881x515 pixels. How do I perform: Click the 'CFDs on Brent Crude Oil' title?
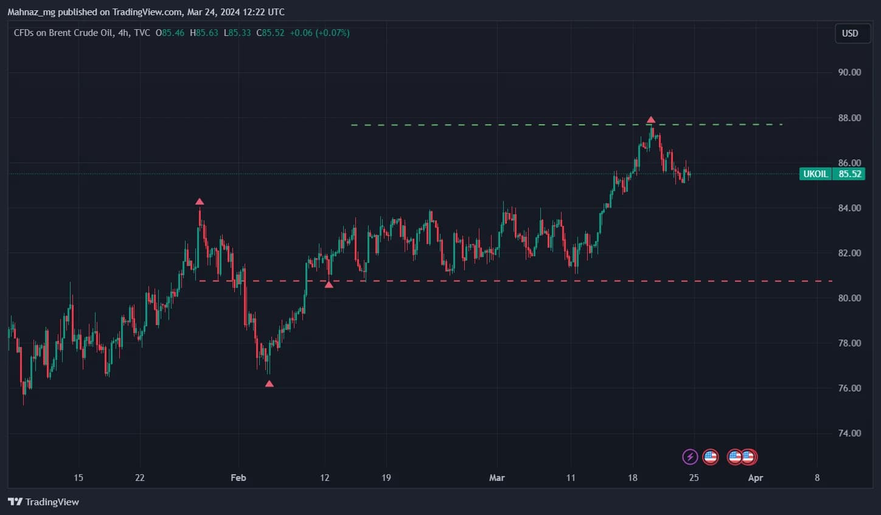point(63,33)
